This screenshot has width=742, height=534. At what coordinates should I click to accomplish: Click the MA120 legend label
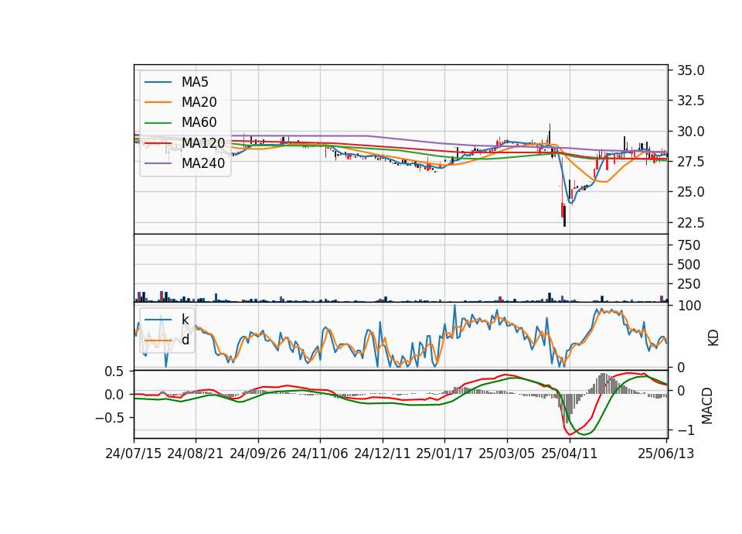(x=203, y=143)
